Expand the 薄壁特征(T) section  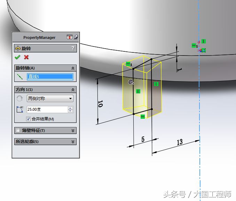point(73,131)
